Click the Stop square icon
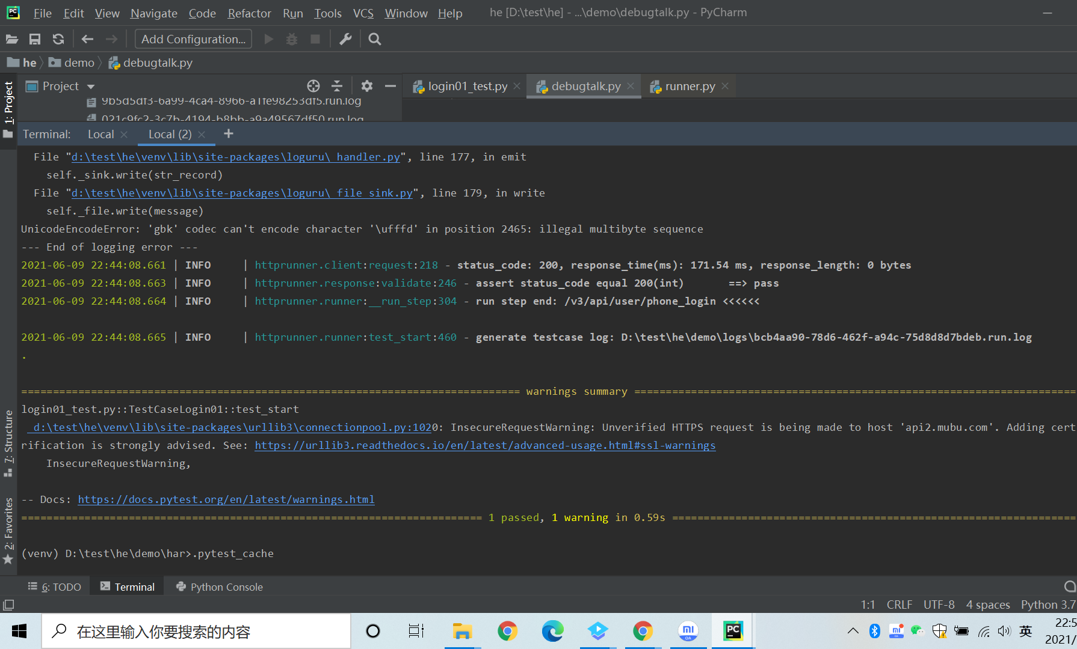 tap(315, 39)
